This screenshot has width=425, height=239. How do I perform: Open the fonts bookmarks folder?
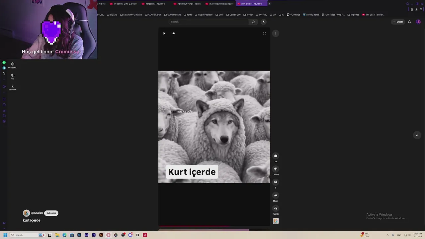tap(188, 15)
